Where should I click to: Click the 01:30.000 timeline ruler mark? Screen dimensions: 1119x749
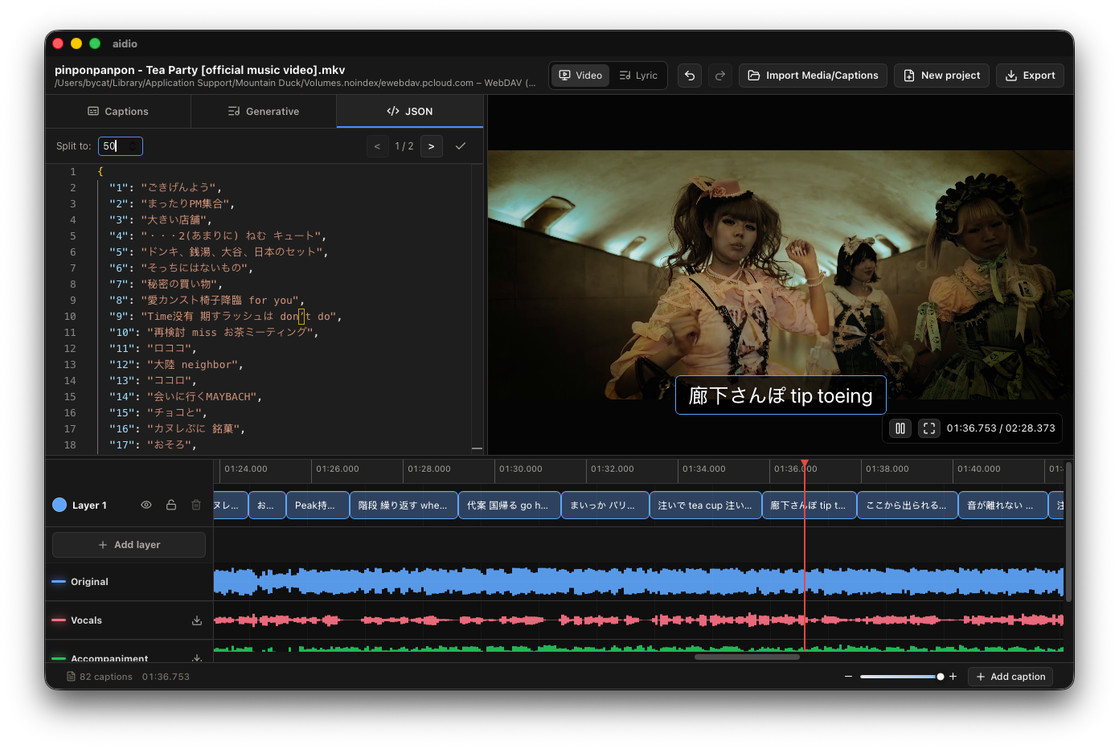(520, 469)
